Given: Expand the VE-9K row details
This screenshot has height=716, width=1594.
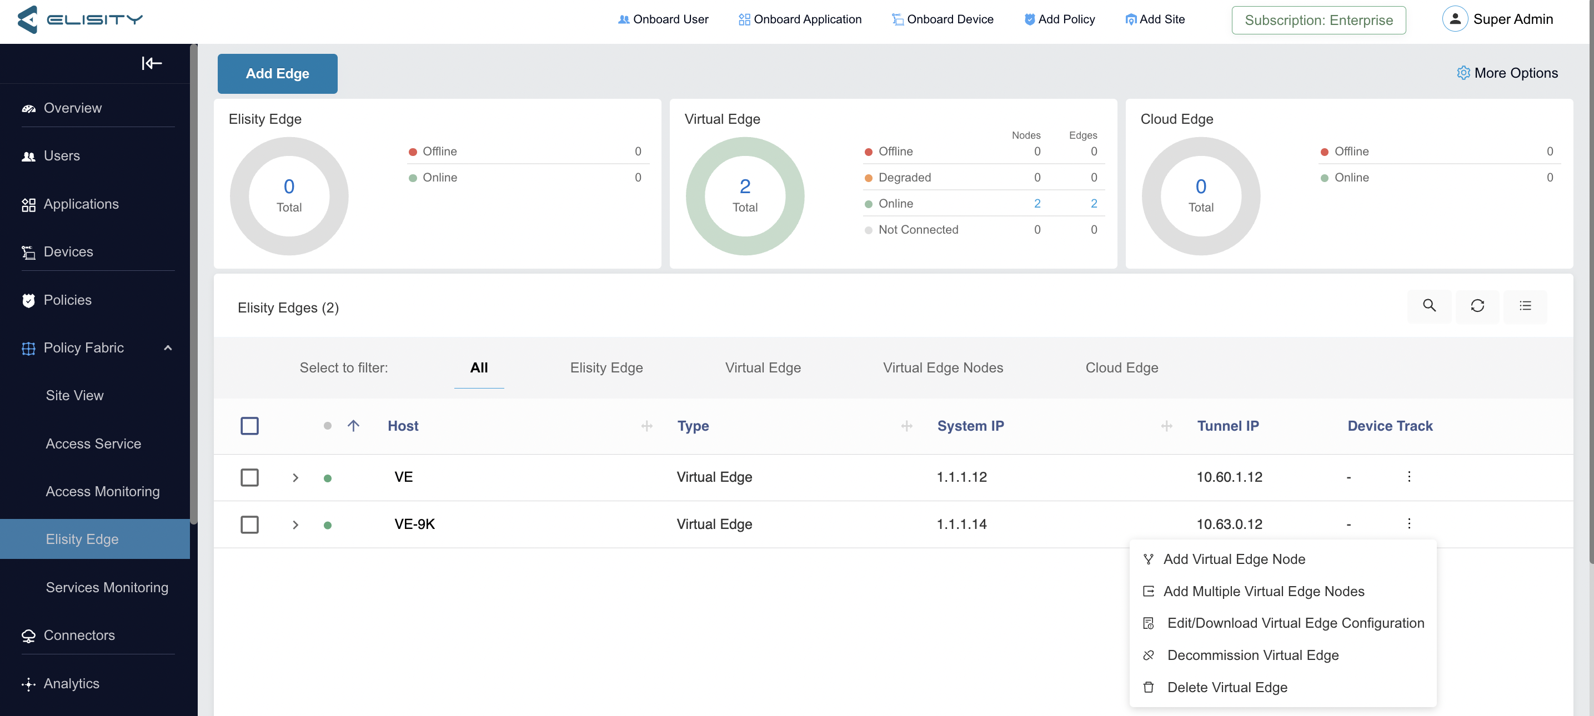Looking at the screenshot, I should tap(296, 525).
